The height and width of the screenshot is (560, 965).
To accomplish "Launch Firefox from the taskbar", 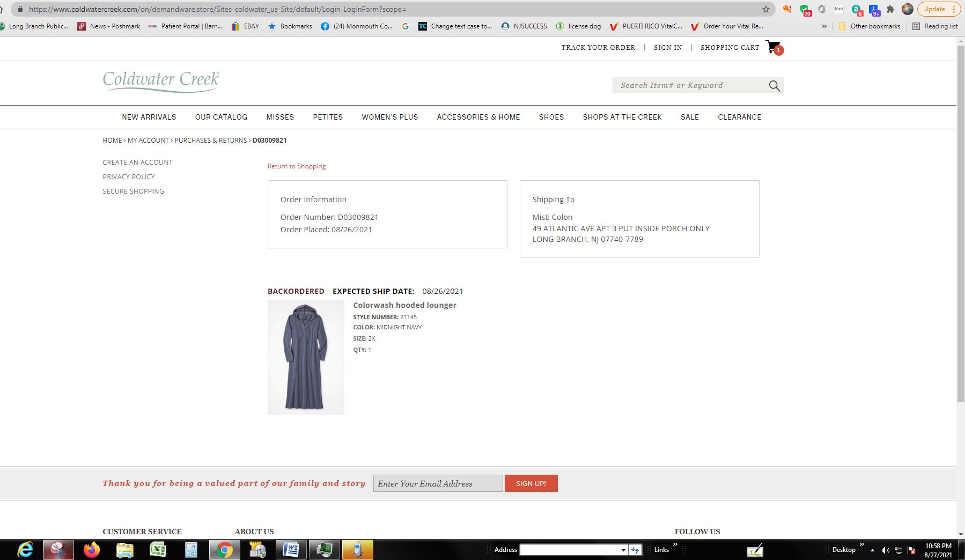I will coord(92,550).
